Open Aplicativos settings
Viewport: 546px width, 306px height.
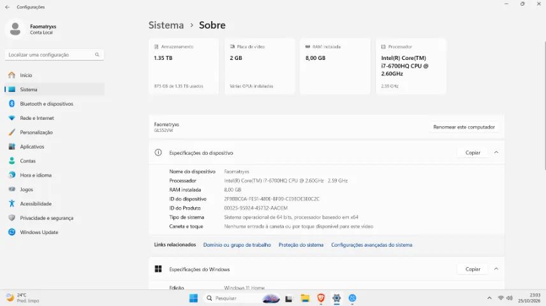[54, 147]
